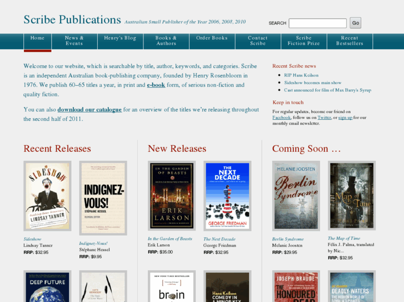This screenshot has height=302, width=404.
Task: Open Comedy in a Minor Key cover
Action: [227, 286]
